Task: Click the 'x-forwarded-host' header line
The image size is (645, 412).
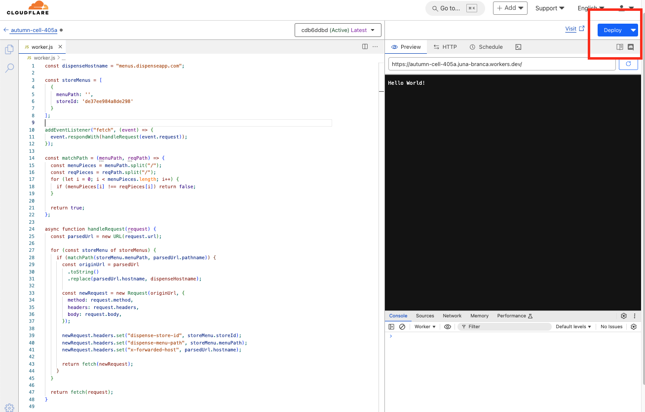Action: pyautogui.click(x=152, y=350)
